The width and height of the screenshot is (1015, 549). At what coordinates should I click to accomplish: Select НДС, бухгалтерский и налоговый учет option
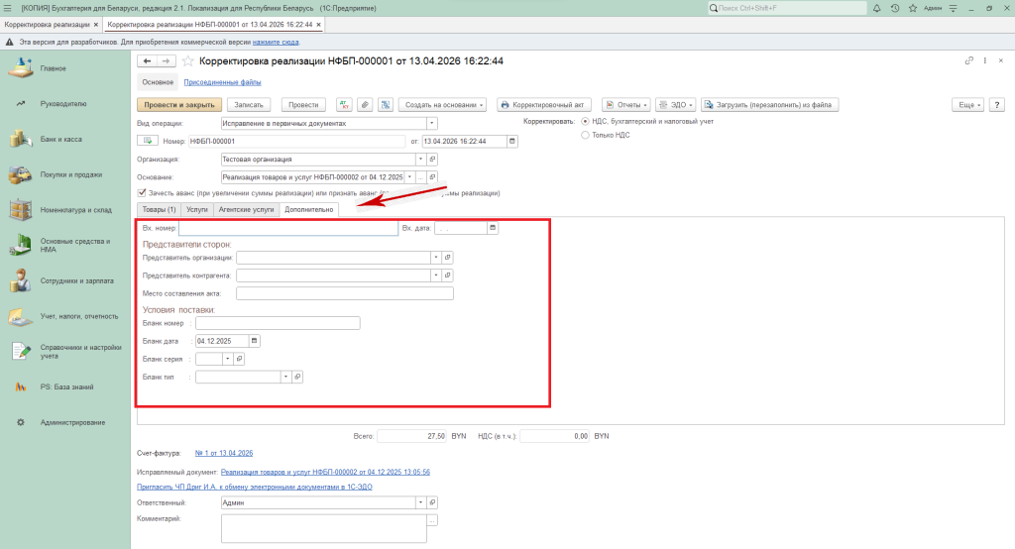585,122
